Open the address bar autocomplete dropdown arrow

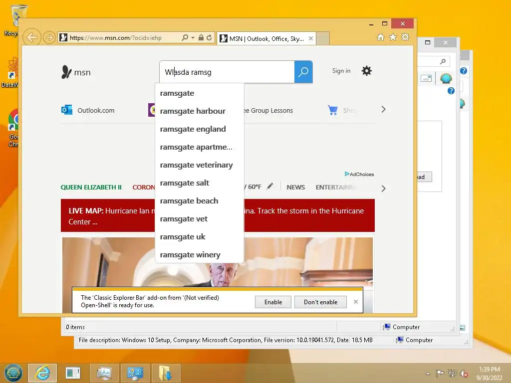[x=193, y=38]
